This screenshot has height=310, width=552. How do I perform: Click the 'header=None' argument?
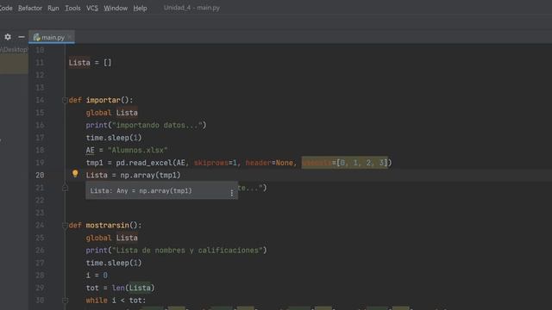pos(269,163)
